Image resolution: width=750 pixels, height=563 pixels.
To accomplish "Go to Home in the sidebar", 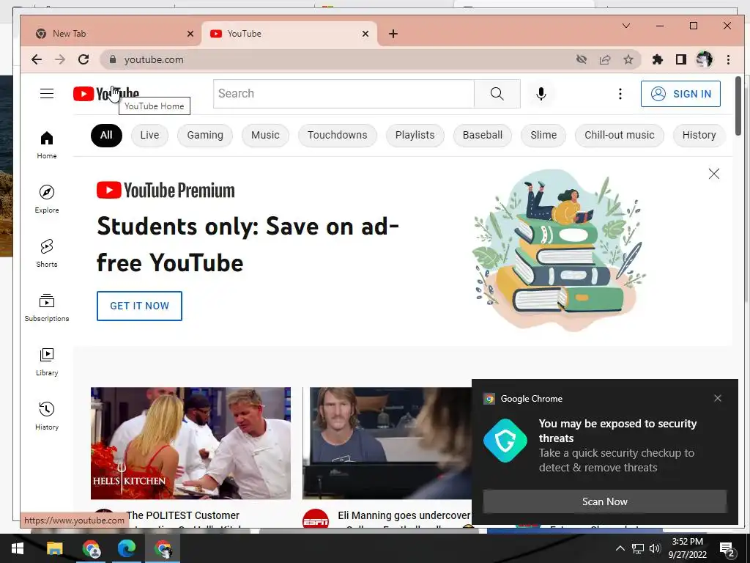I will tap(47, 144).
